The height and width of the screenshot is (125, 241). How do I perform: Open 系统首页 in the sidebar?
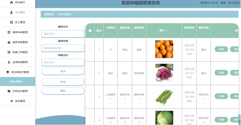tap(18, 2)
